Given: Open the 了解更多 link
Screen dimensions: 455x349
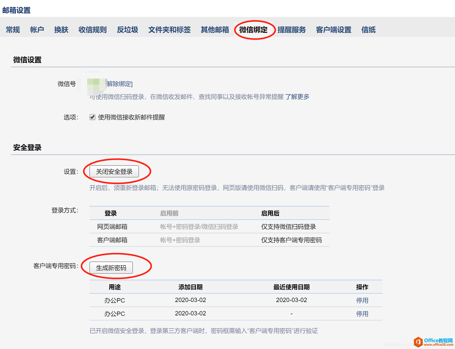Looking at the screenshot, I should [x=297, y=97].
